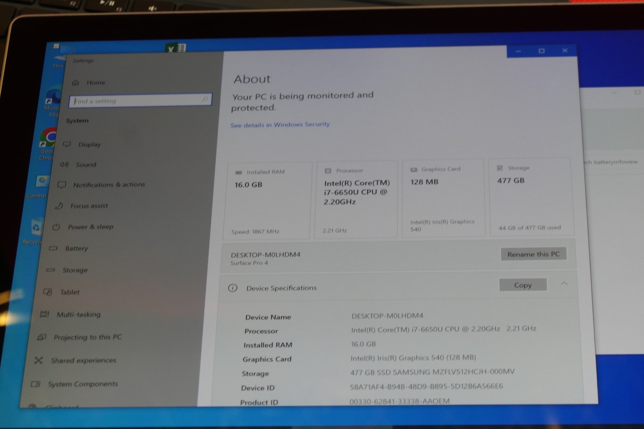The image size is (644, 429).
Task: Click the Projecting to this PC icon
Action: pyautogui.click(x=41, y=337)
